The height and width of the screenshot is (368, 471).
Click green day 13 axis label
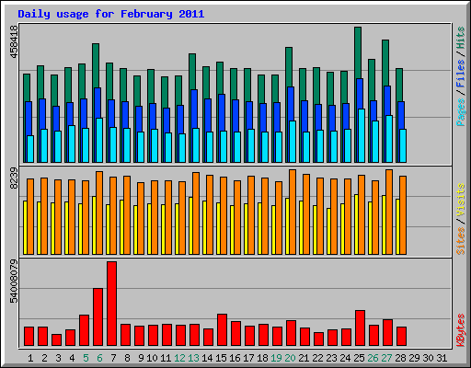click(x=193, y=358)
